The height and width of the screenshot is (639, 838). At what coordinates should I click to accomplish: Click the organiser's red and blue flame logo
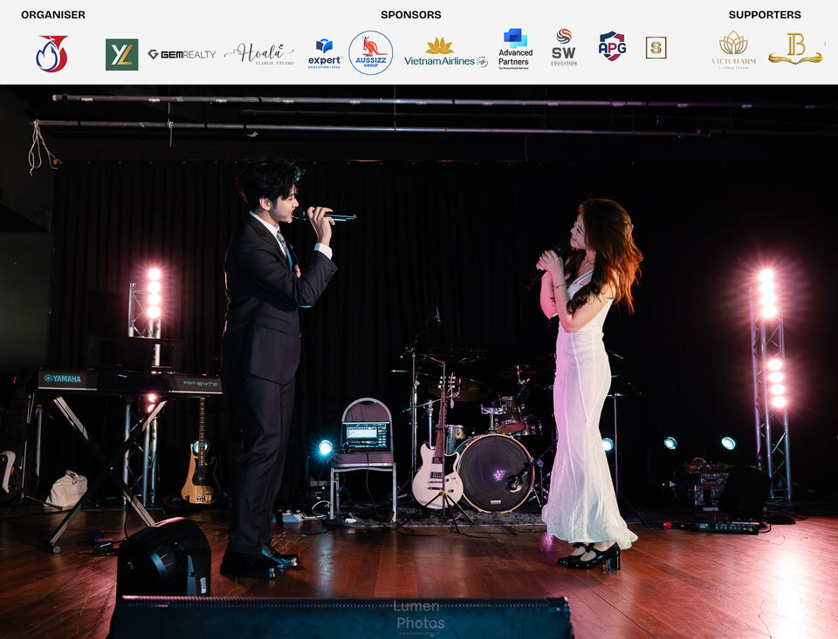[52, 54]
